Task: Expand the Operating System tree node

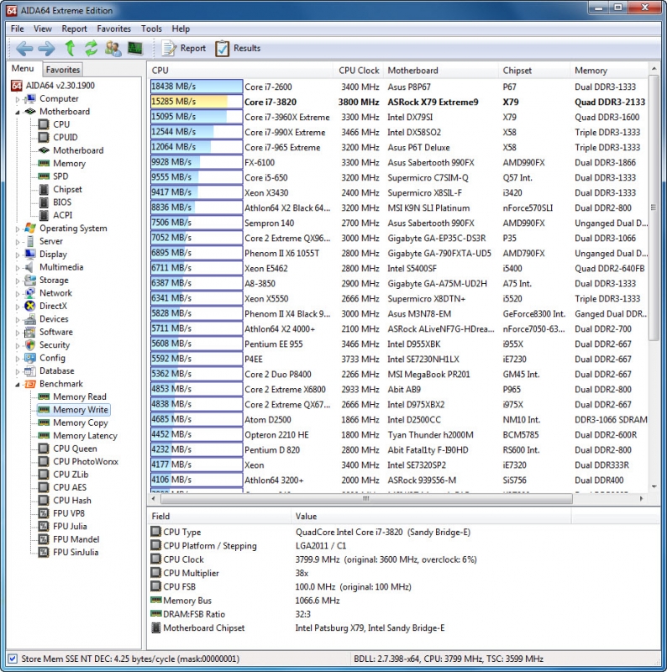Action: pyautogui.click(x=18, y=229)
